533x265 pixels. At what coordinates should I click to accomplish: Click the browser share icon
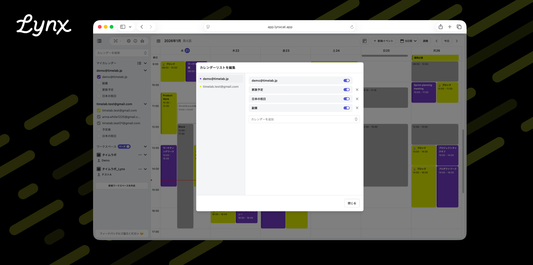(x=441, y=27)
